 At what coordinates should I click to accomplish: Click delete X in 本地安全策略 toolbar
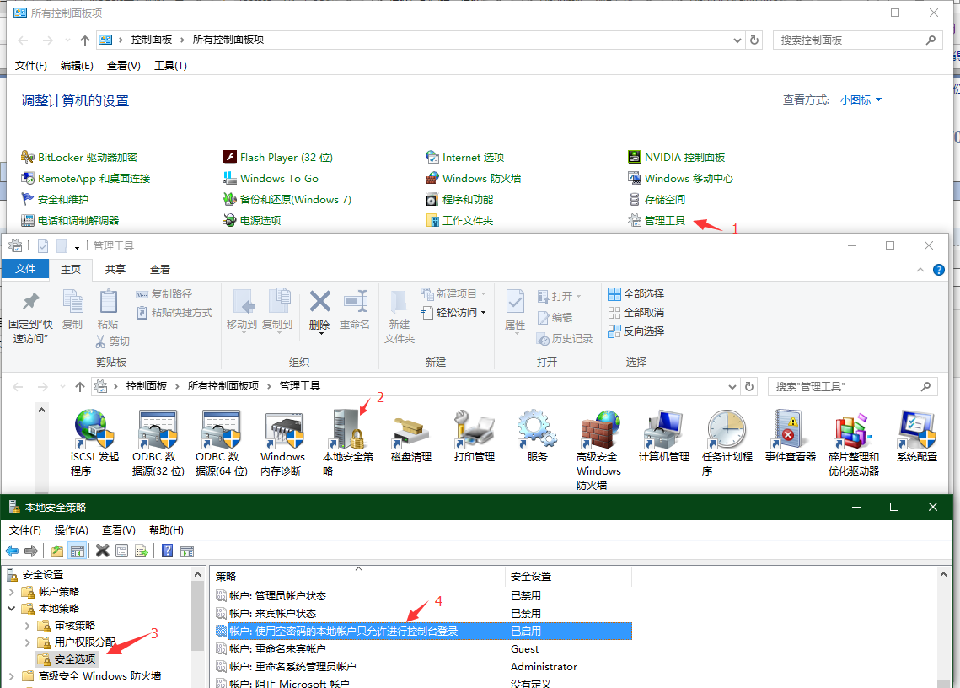102,551
